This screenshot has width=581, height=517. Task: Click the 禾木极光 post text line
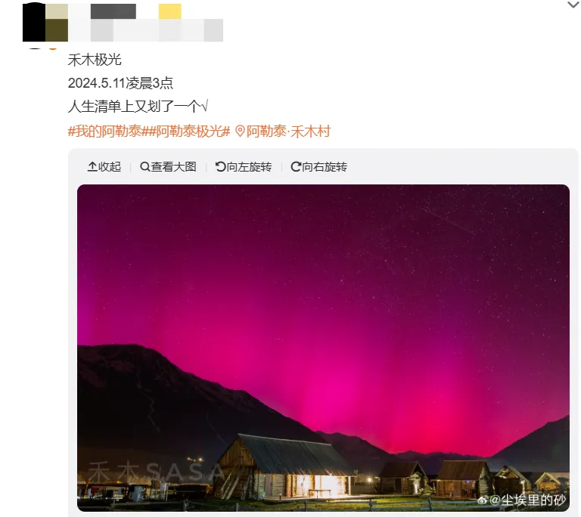95,60
